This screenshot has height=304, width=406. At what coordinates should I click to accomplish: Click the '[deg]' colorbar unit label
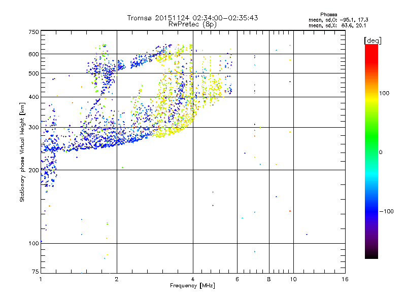point(373,41)
